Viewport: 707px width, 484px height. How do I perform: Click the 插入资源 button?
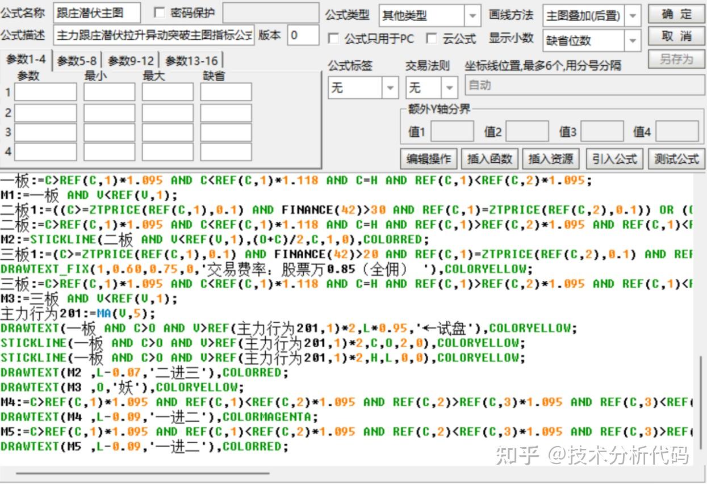pos(550,159)
